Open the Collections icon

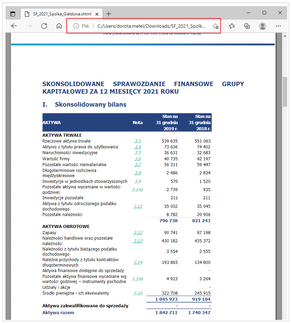[x=247, y=26]
